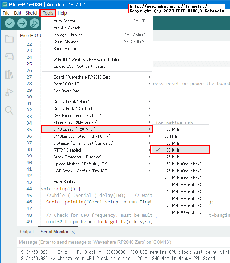Screen dimensions: 230x263
Task: Close the Serial Monitor tab
Action: click(73, 232)
